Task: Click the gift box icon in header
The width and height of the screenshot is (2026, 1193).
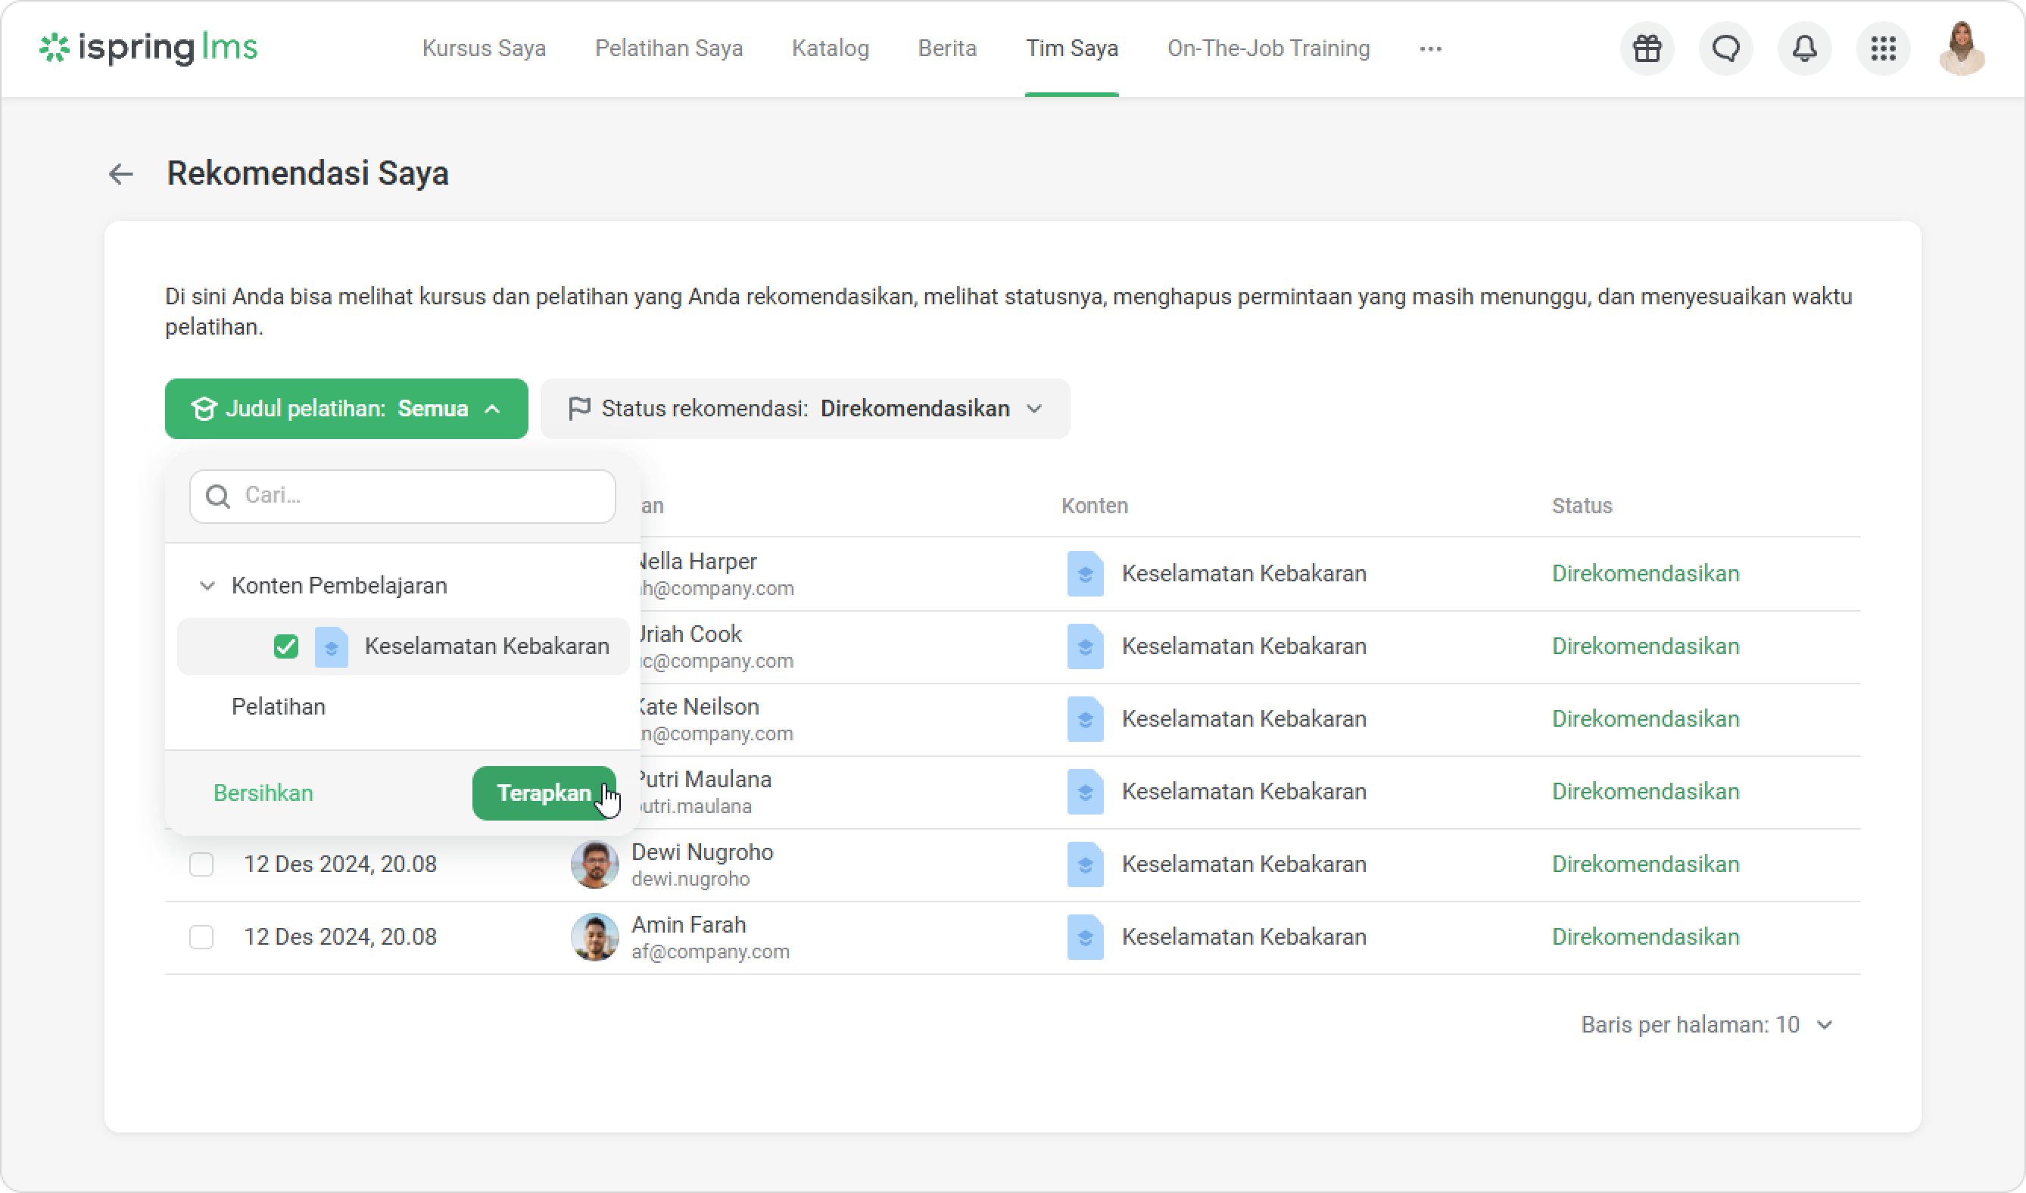Action: (1647, 48)
